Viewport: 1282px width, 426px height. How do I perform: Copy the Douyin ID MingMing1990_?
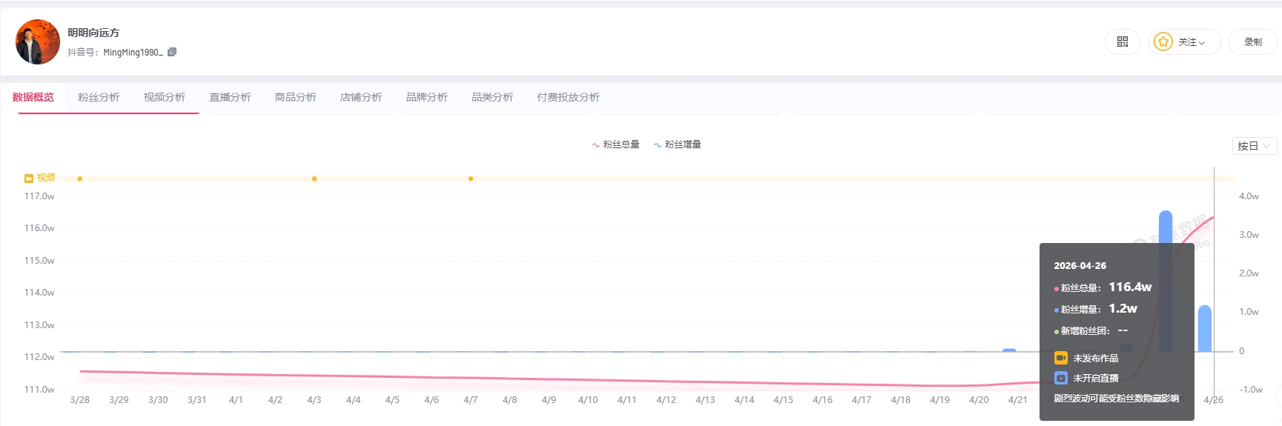[172, 52]
